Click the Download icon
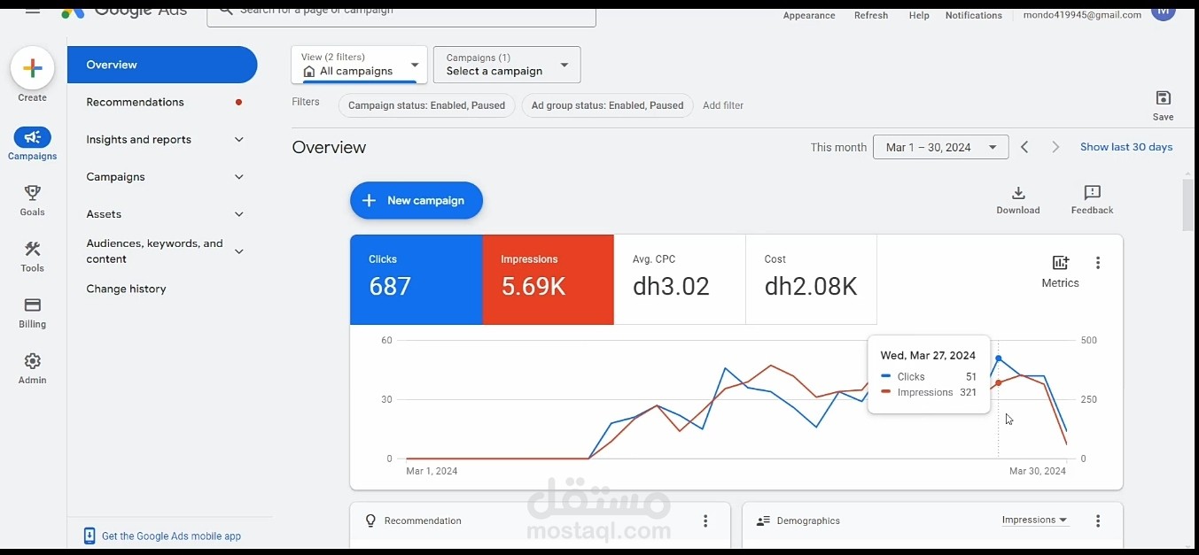The height and width of the screenshot is (555, 1199). coord(1018,193)
